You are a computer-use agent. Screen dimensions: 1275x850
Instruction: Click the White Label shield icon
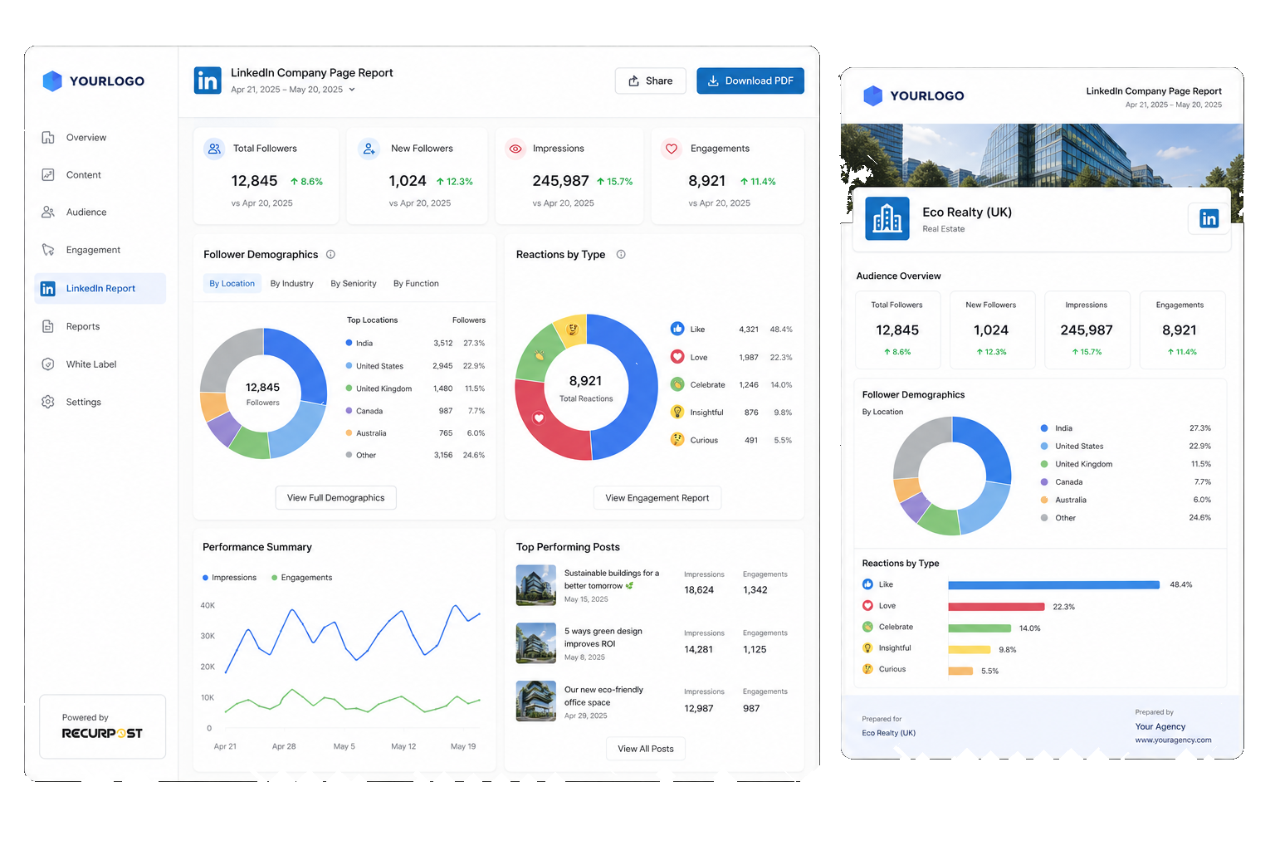[48, 364]
